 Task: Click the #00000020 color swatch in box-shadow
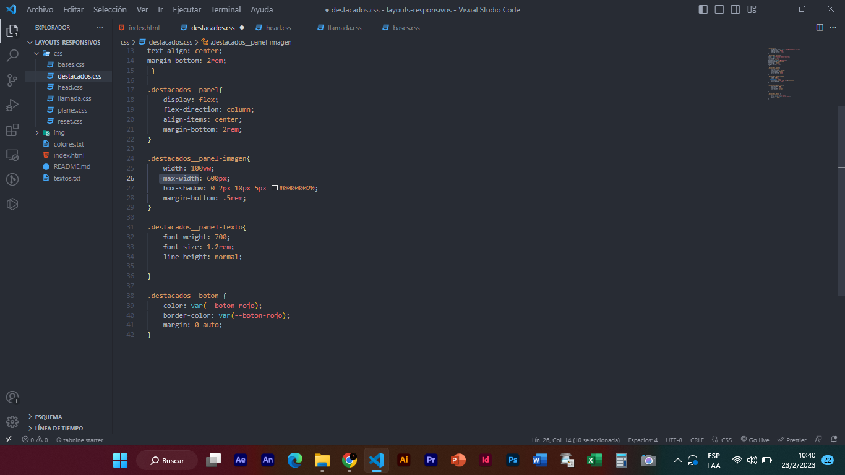pyautogui.click(x=274, y=188)
